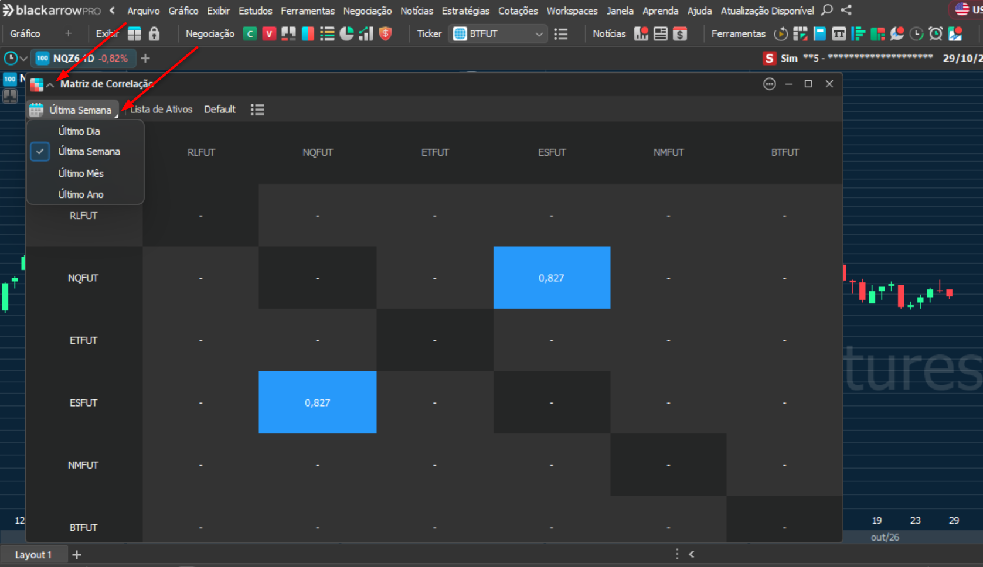983x567 pixels.
Task: Click the alarm clock icon in Ferramentas
Action: coord(936,34)
